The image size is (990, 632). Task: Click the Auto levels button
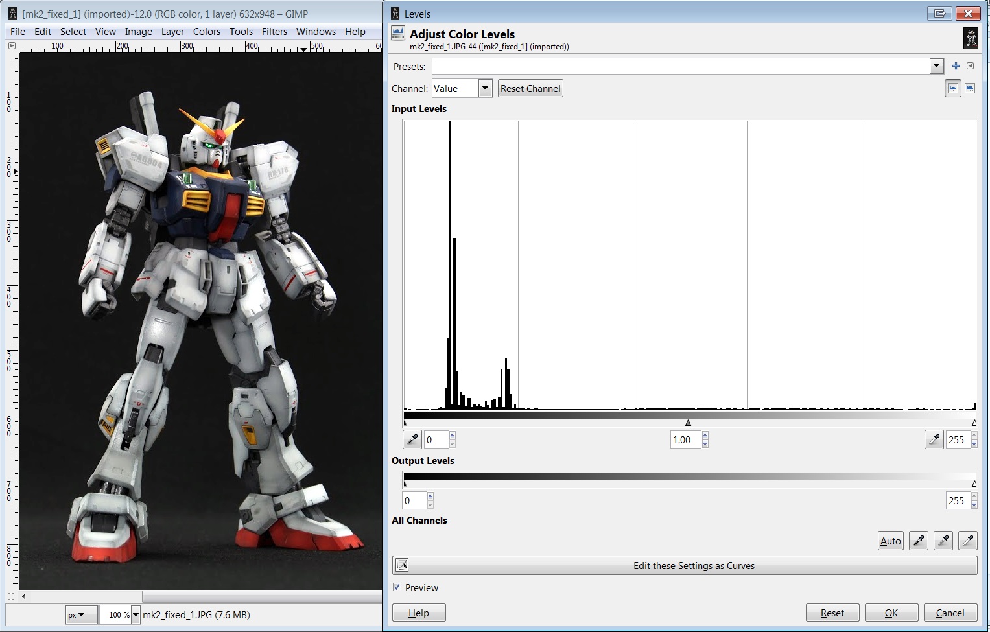(890, 541)
